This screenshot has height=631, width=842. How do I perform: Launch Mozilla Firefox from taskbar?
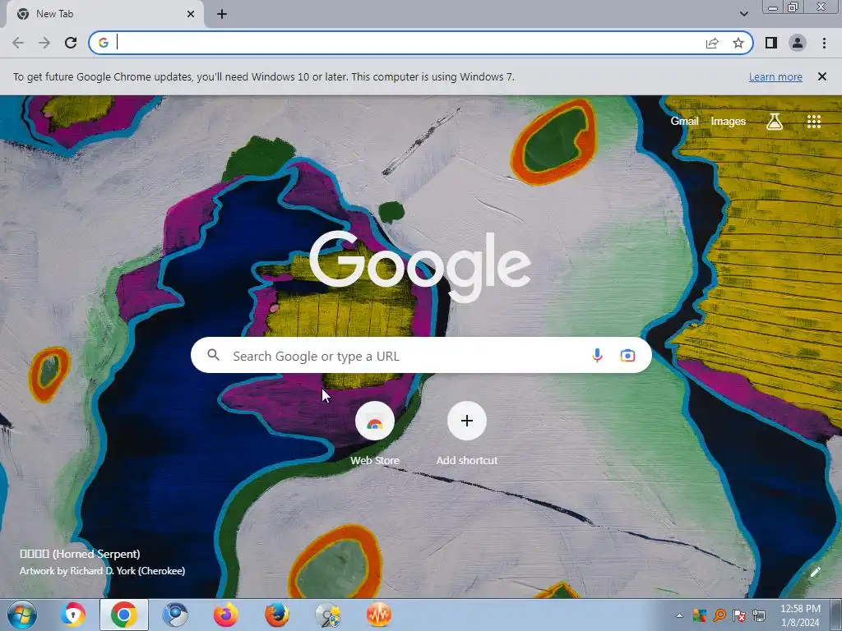[x=276, y=615]
